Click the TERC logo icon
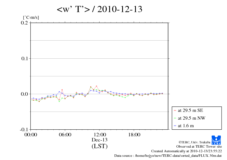This screenshot has height=160, width=227. point(216,140)
